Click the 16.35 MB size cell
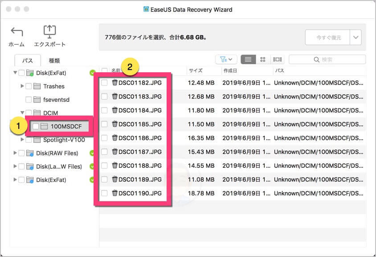 tap(201, 138)
